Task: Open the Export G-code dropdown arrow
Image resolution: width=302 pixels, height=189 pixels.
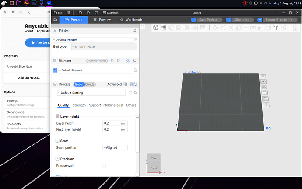Action: coord(260,20)
